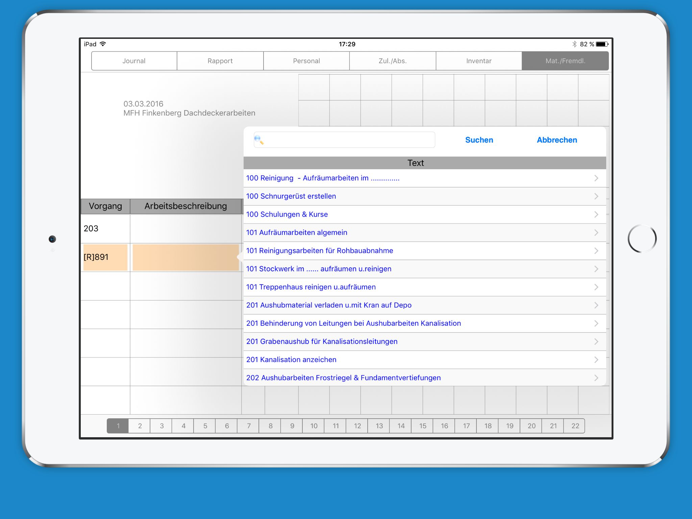Go to page 12 in pager

[x=357, y=426]
